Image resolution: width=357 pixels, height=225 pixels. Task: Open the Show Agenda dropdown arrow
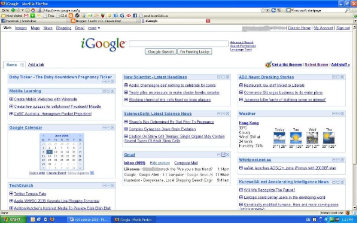click(92, 173)
